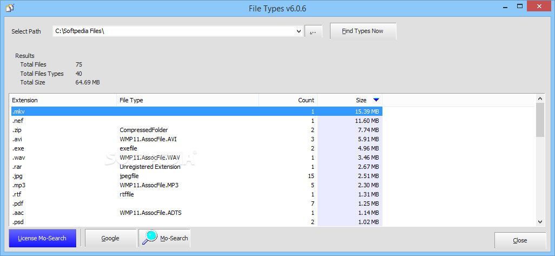Image resolution: width=555 pixels, height=256 pixels.
Task: Click the 1.25 MB size value
Action: tap(368, 204)
